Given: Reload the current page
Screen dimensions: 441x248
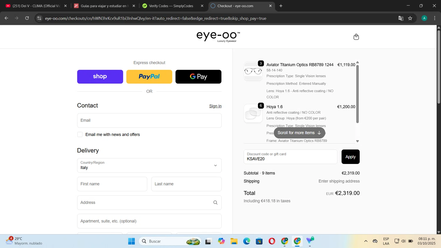Looking at the screenshot, I should pyautogui.click(x=27, y=18).
